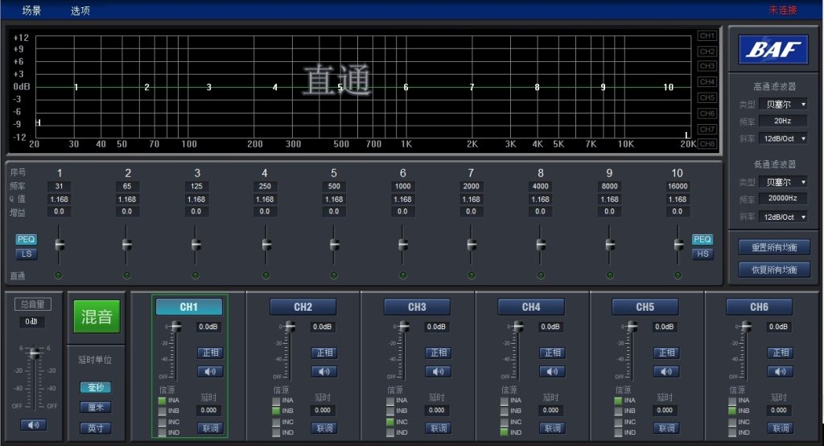Switch to channel CH1 tab
The width and height of the screenshot is (824, 446).
[x=189, y=307]
